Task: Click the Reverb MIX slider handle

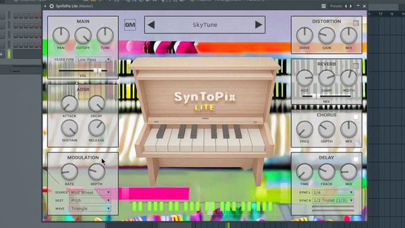Action: tap(316, 96)
